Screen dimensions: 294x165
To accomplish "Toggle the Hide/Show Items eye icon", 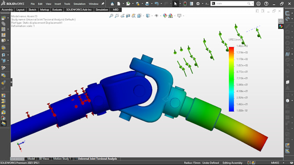I will click(x=157, y=16).
